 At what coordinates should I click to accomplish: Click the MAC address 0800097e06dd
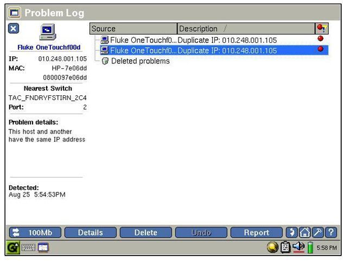(x=65, y=77)
